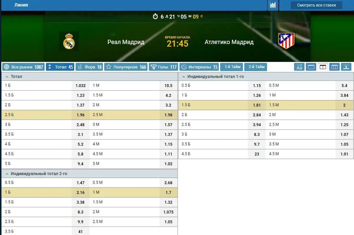Select 2-го team 2 М odds 1.075

point(168,212)
